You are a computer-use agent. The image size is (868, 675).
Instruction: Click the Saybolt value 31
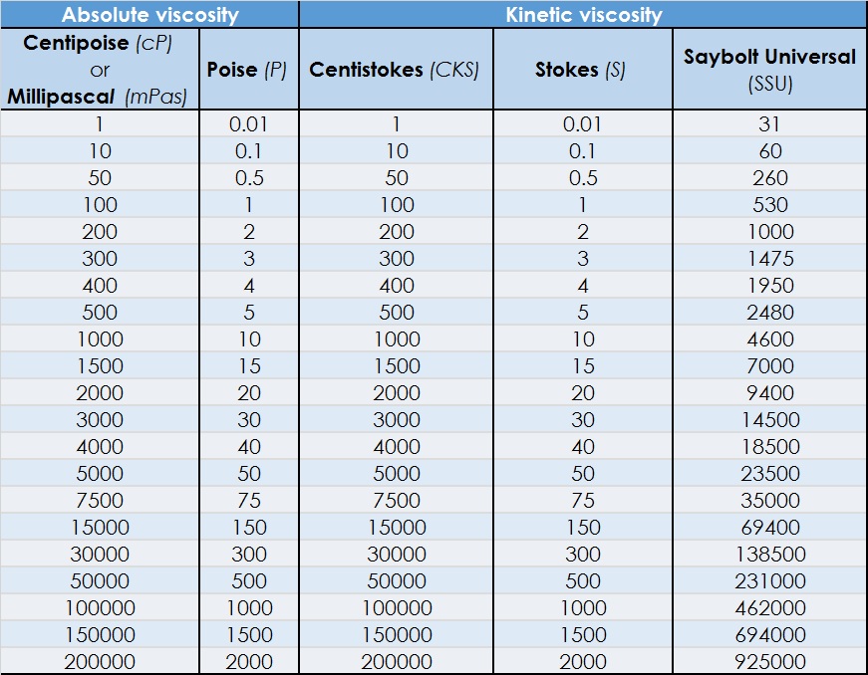click(x=770, y=123)
